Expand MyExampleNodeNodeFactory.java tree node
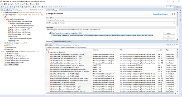Viewport: 182px width, 97px height. click(x=7, y=28)
